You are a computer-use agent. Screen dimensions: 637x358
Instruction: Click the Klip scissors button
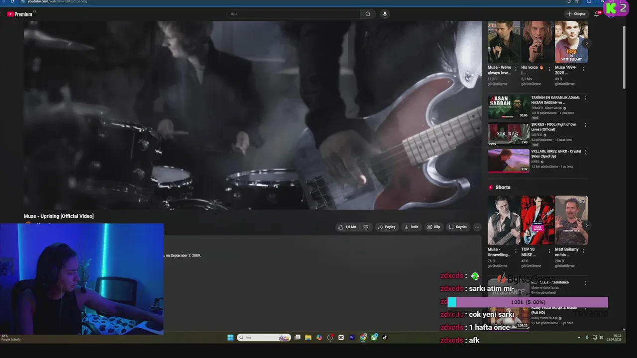(433, 227)
